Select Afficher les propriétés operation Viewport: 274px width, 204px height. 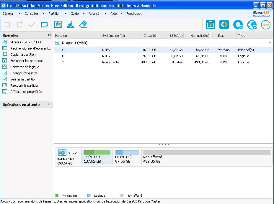(x=26, y=92)
